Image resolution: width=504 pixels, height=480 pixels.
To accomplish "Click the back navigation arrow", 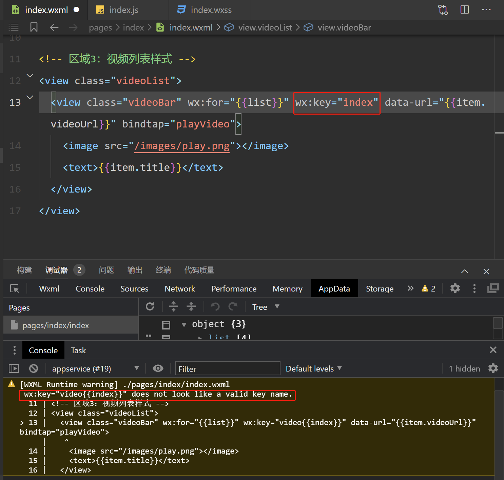I will (x=54, y=27).
